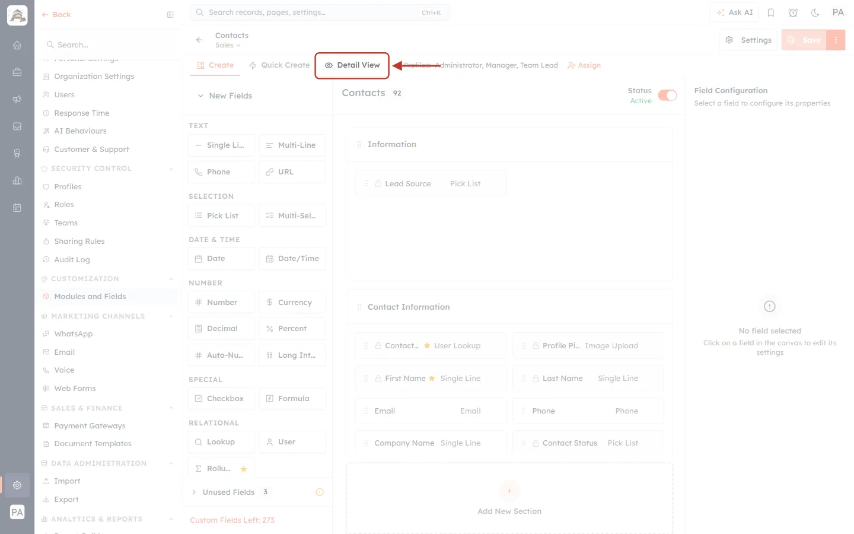Open Sharing Rules in sidebar
Viewport: 854px width, 534px height.
point(79,241)
